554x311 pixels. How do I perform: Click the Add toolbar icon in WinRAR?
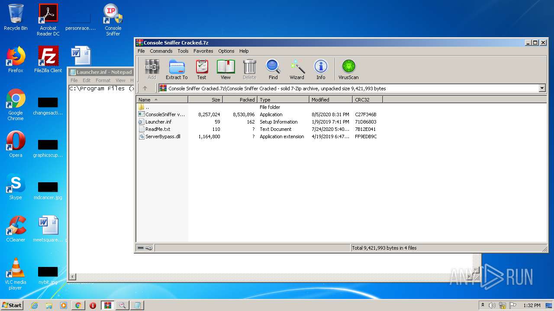[151, 70]
